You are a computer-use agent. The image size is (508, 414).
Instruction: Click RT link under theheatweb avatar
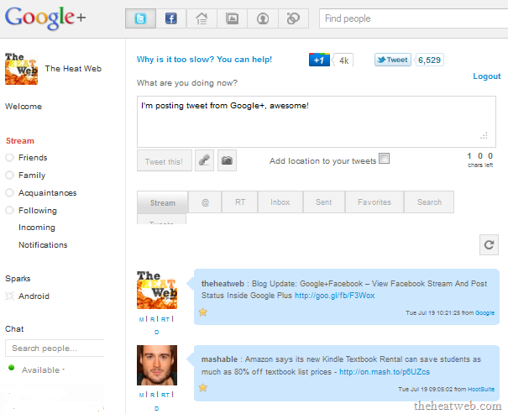click(x=165, y=319)
